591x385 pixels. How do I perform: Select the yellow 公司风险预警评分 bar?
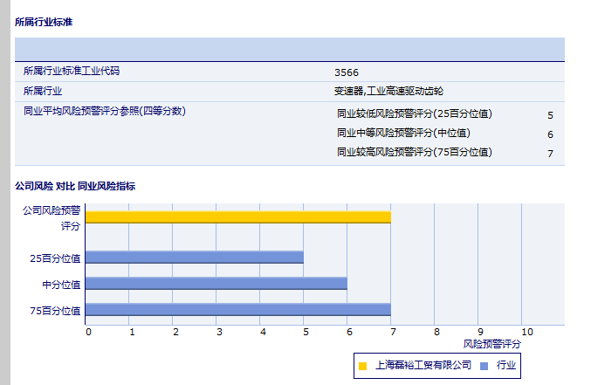pyautogui.click(x=237, y=217)
